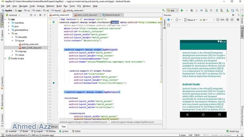This screenshot has width=244, height=137.
Task: Open the Terminal tool window
Action: [x=11, y=131]
